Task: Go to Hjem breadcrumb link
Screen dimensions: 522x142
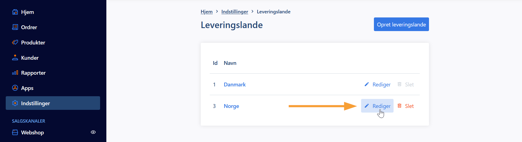Action: pos(206,12)
